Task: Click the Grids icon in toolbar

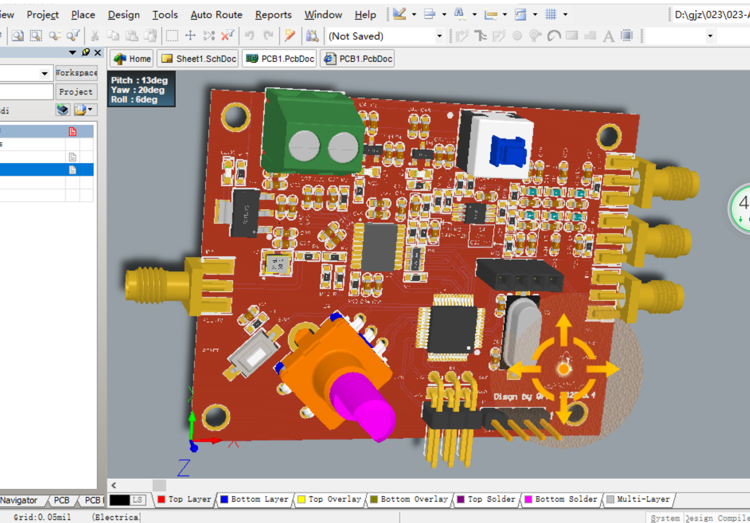Action: pyautogui.click(x=551, y=14)
